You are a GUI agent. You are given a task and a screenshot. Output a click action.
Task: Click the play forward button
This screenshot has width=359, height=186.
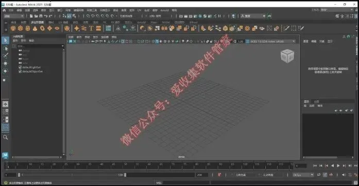338,165
